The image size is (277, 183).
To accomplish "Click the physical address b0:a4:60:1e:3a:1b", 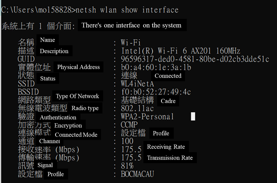I will [156, 67].
